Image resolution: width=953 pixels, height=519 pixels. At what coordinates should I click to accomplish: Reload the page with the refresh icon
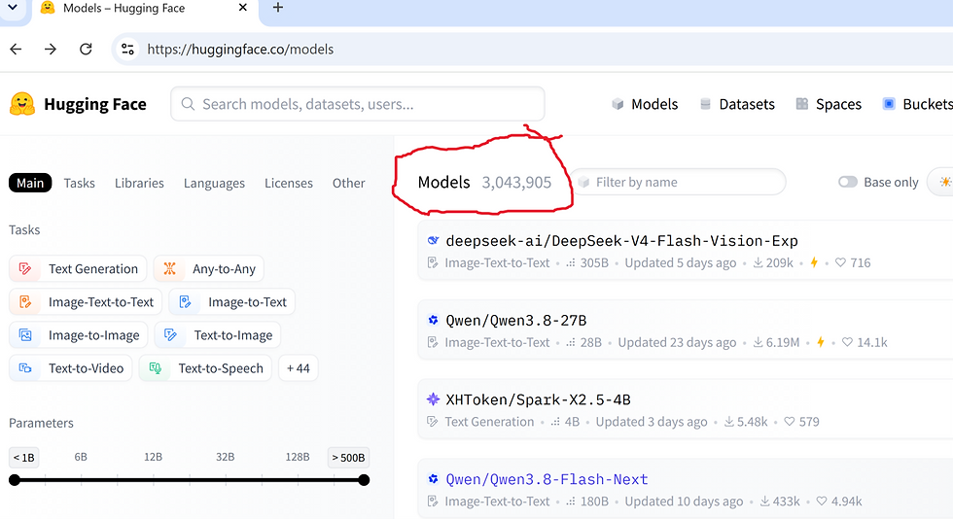click(86, 50)
